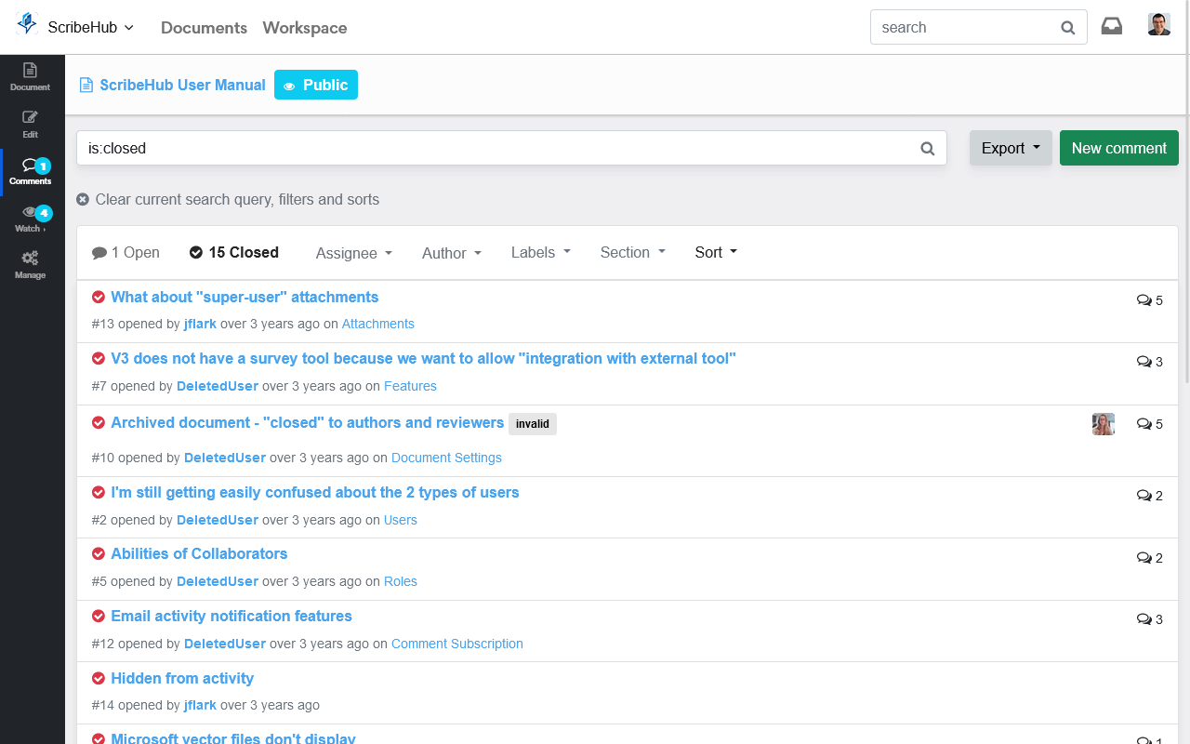This screenshot has width=1190, height=744.
Task: Click the invalid label badge
Action: [x=533, y=424]
